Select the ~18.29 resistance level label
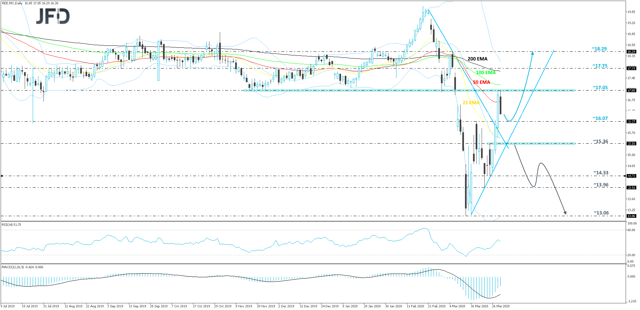 599,49
